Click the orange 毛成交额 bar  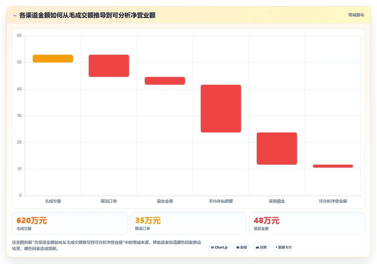[53, 58]
